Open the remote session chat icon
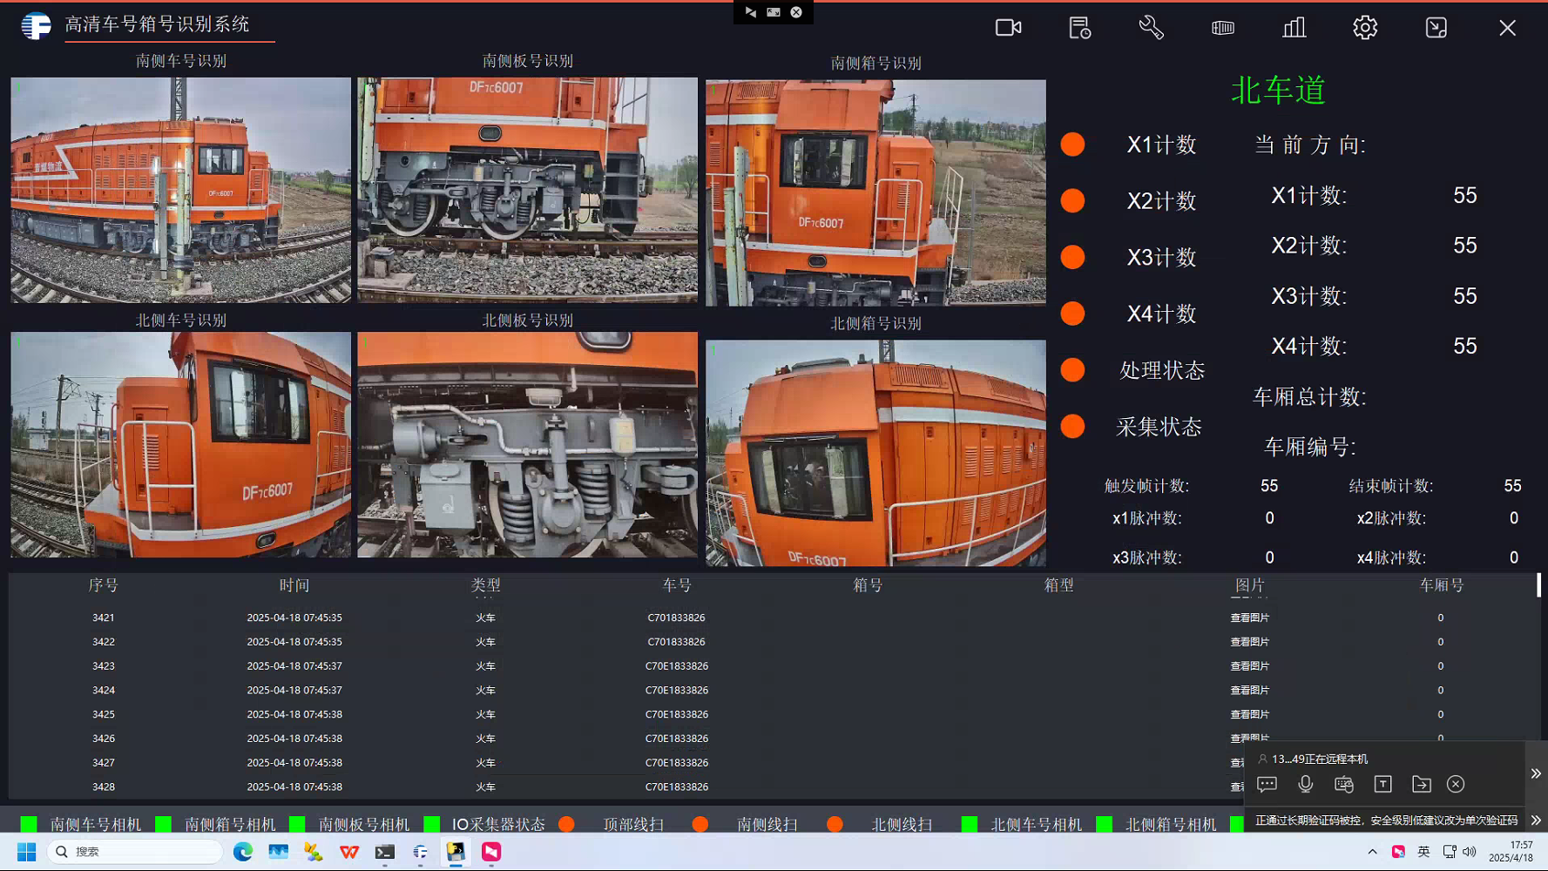1548x871 pixels. 1267,785
